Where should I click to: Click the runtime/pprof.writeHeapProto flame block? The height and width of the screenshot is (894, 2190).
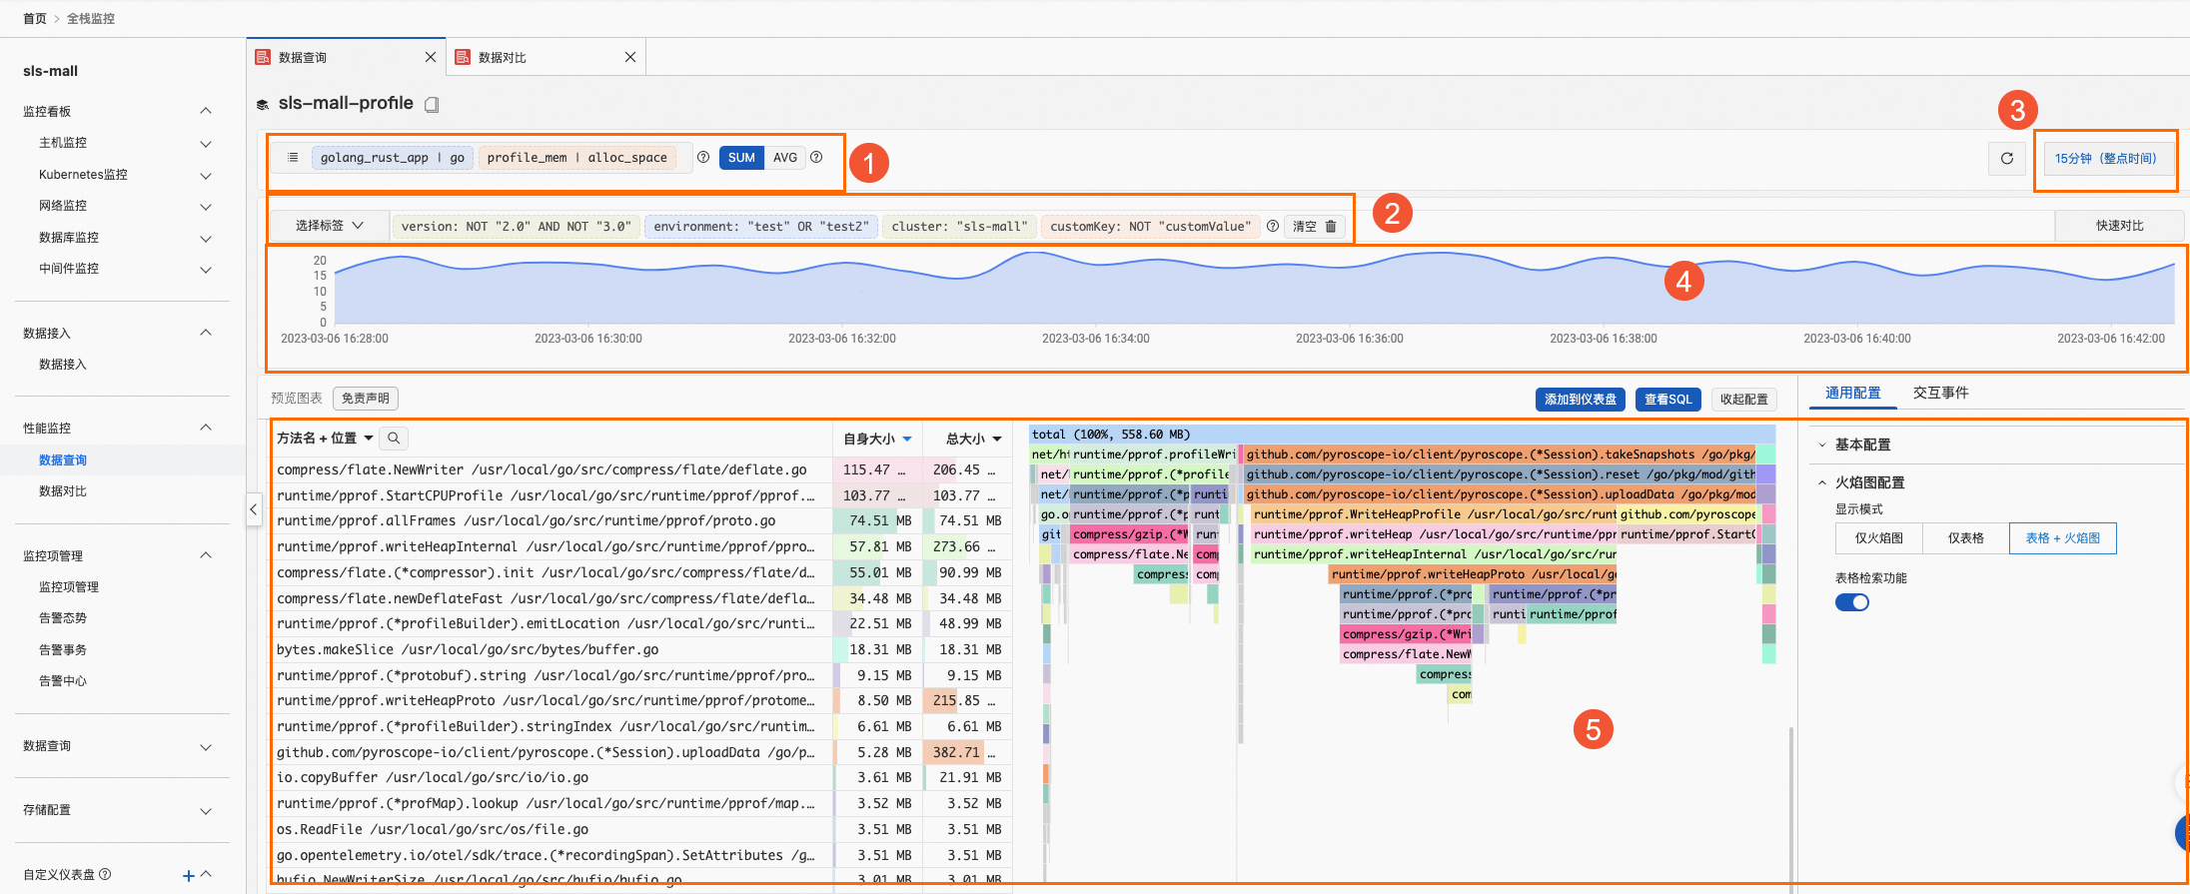point(1473,574)
